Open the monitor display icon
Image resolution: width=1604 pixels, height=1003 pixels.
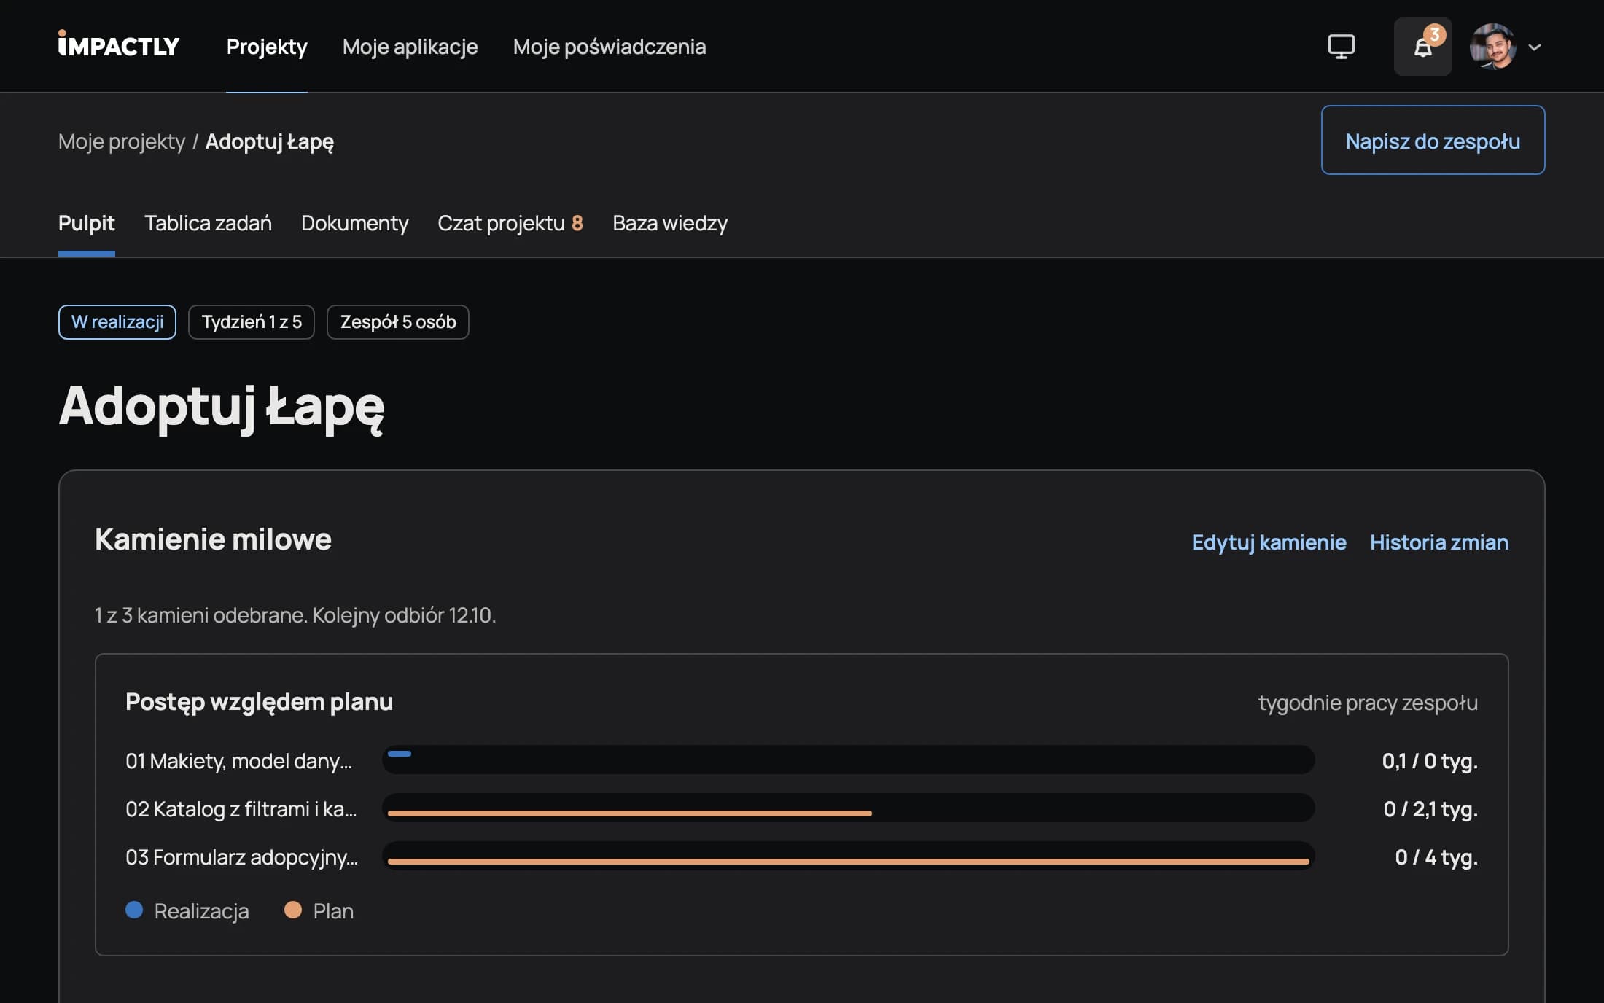(x=1341, y=47)
